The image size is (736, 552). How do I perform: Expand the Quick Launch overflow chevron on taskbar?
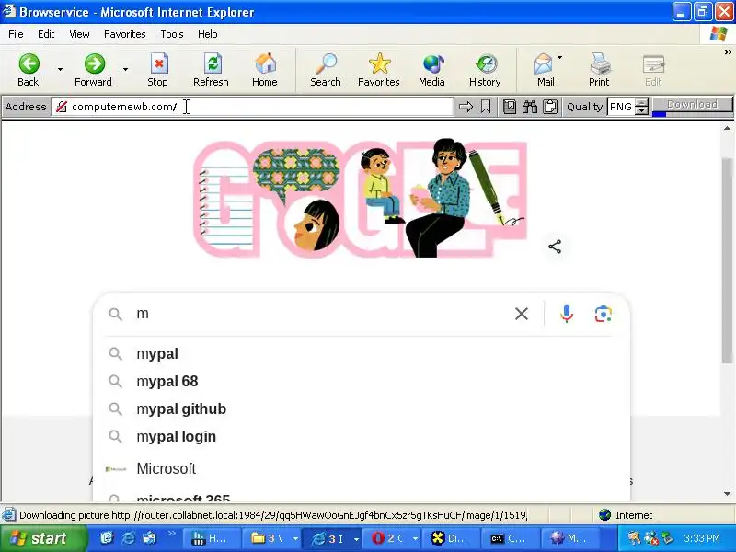(171, 534)
